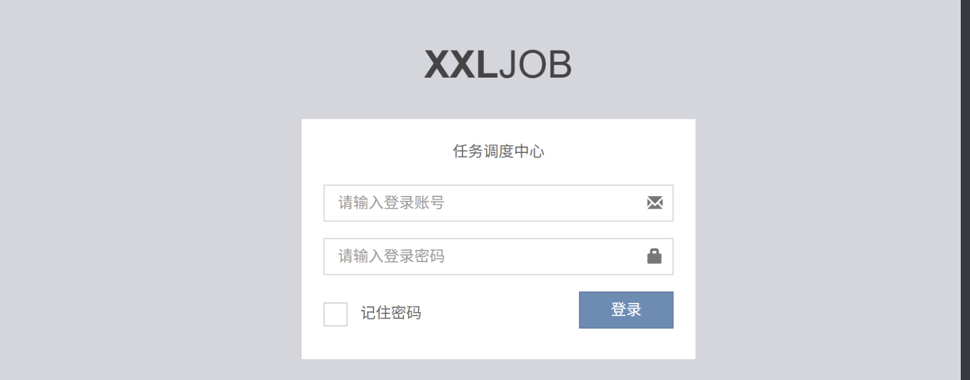Click the 记住密码 label text
This screenshot has height=380, width=970.
point(391,313)
